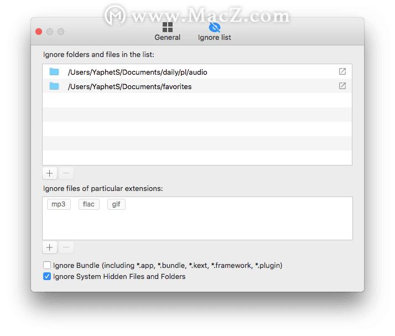Remove selected folder from ignore list
The image size is (395, 336).
point(66,173)
